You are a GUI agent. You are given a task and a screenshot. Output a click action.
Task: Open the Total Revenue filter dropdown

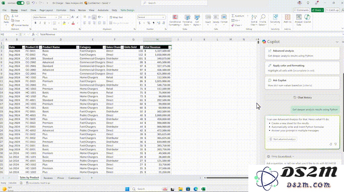point(170,47)
